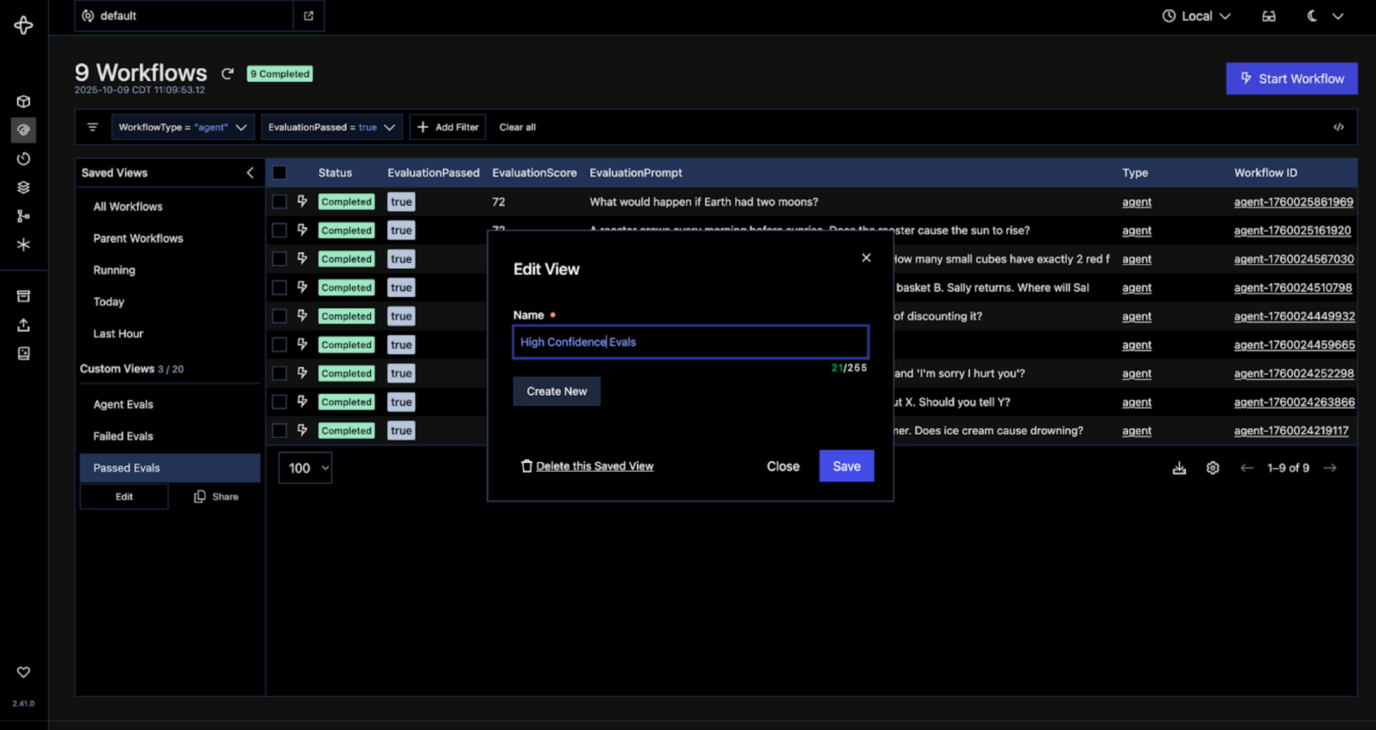Viewport: 1376px width, 730px height.
Task: Click the download workflows icon
Action: 1179,468
